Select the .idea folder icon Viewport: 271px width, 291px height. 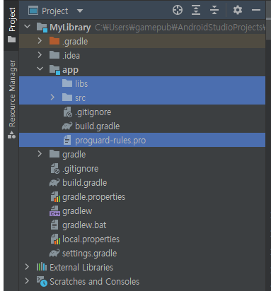coord(54,55)
